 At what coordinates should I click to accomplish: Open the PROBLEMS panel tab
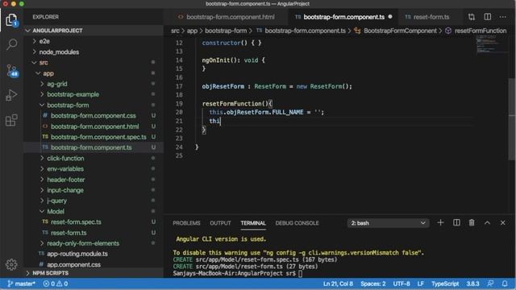[186, 223]
